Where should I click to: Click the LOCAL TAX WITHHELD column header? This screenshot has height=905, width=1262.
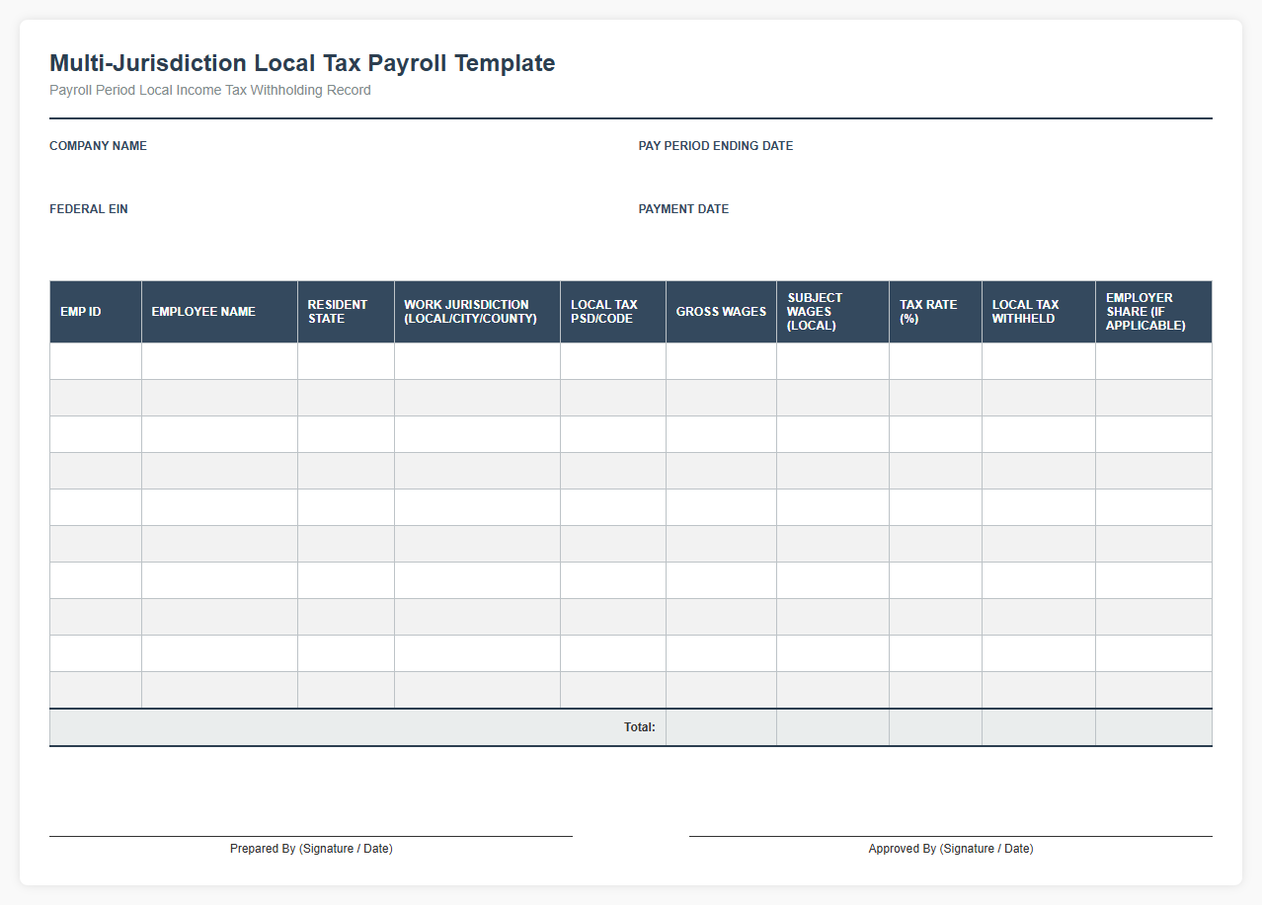click(x=1039, y=312)
